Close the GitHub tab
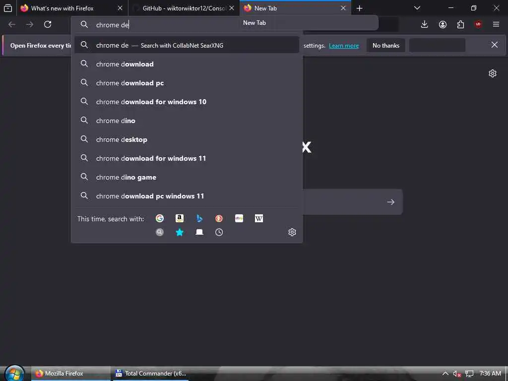This screenshot has height=381, width=508. [x=232, y=8]
